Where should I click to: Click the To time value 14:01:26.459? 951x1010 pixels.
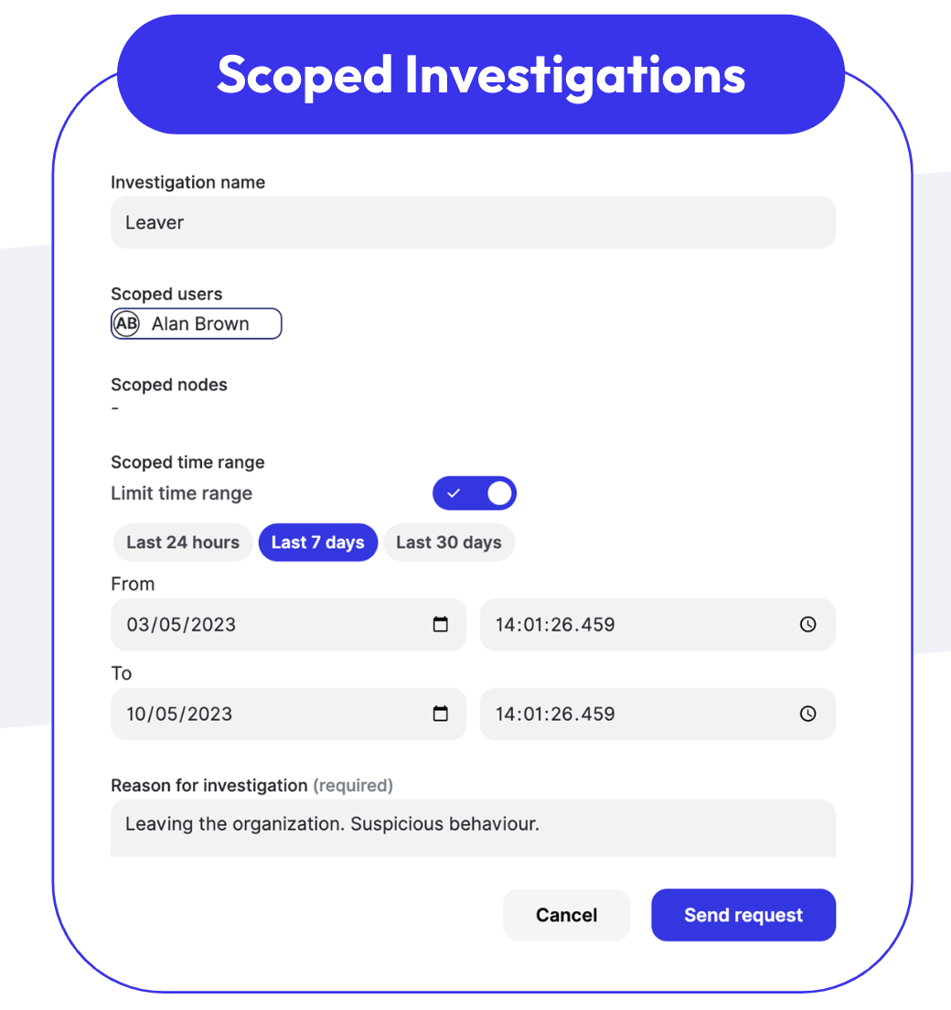coord(555,715)
